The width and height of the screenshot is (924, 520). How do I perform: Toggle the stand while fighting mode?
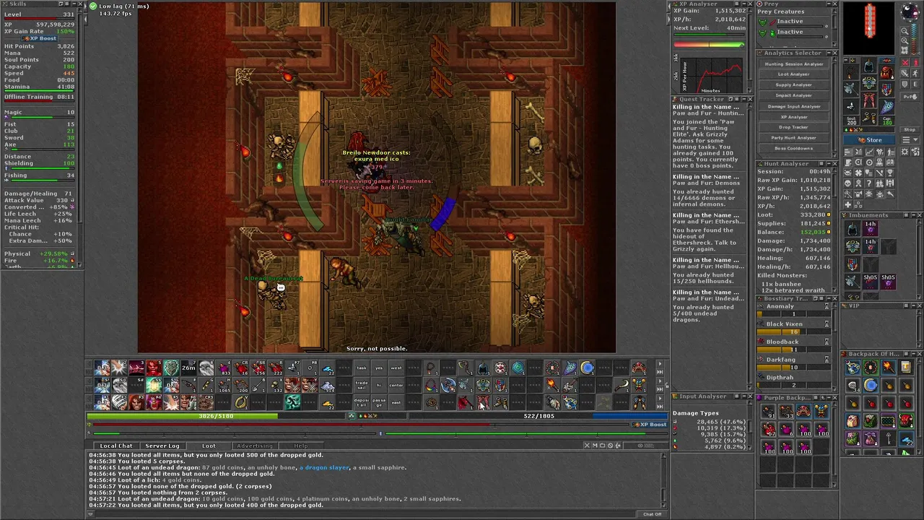915,62
